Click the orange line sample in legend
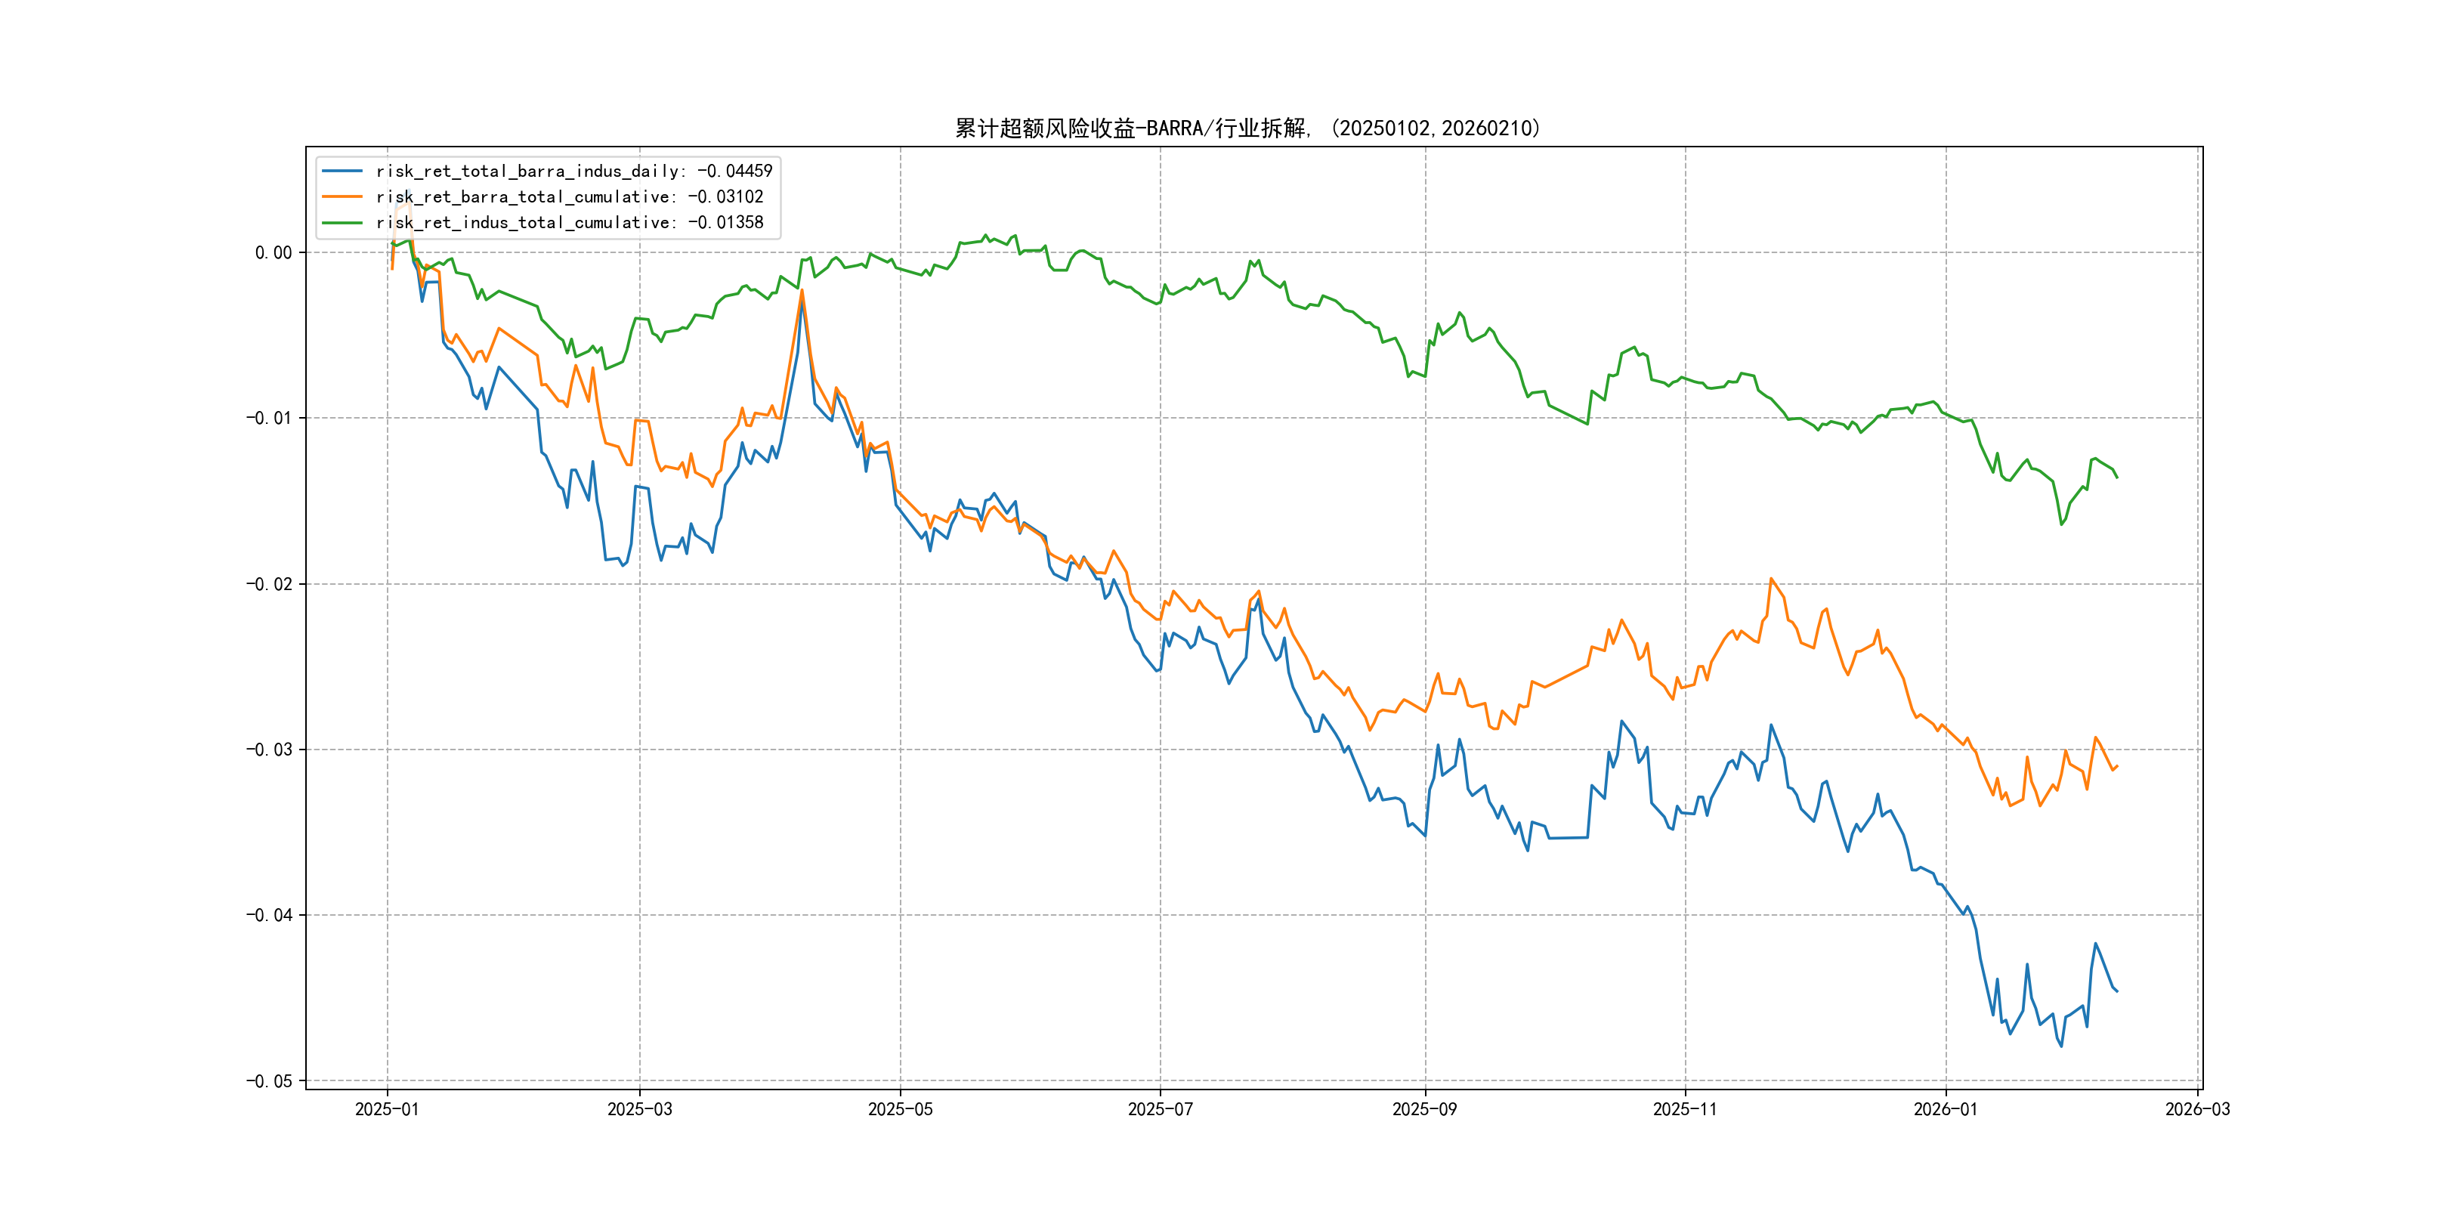This screenshot has width=2448, height=1224. tap(342, 196)
